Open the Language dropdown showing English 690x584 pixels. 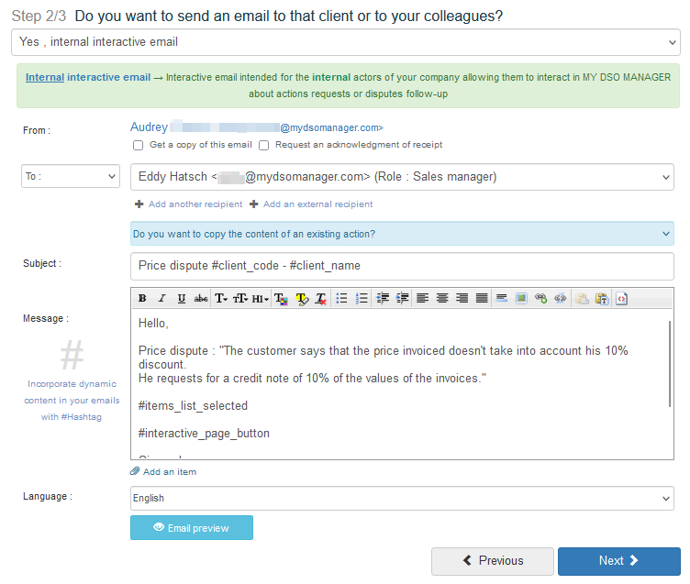pyautogui.click(x=402, y=498)
